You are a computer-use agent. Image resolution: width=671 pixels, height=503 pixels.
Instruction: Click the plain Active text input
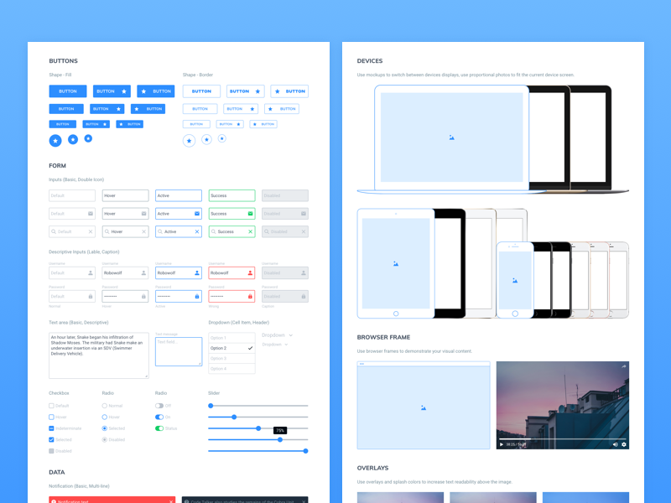coord(179,195)
